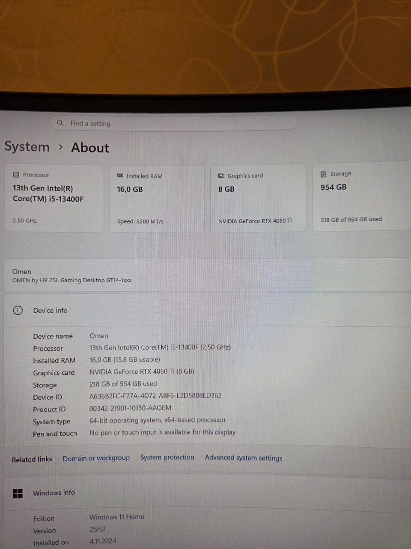Click the breadcrumb chevron after System

tap(60, 147)
